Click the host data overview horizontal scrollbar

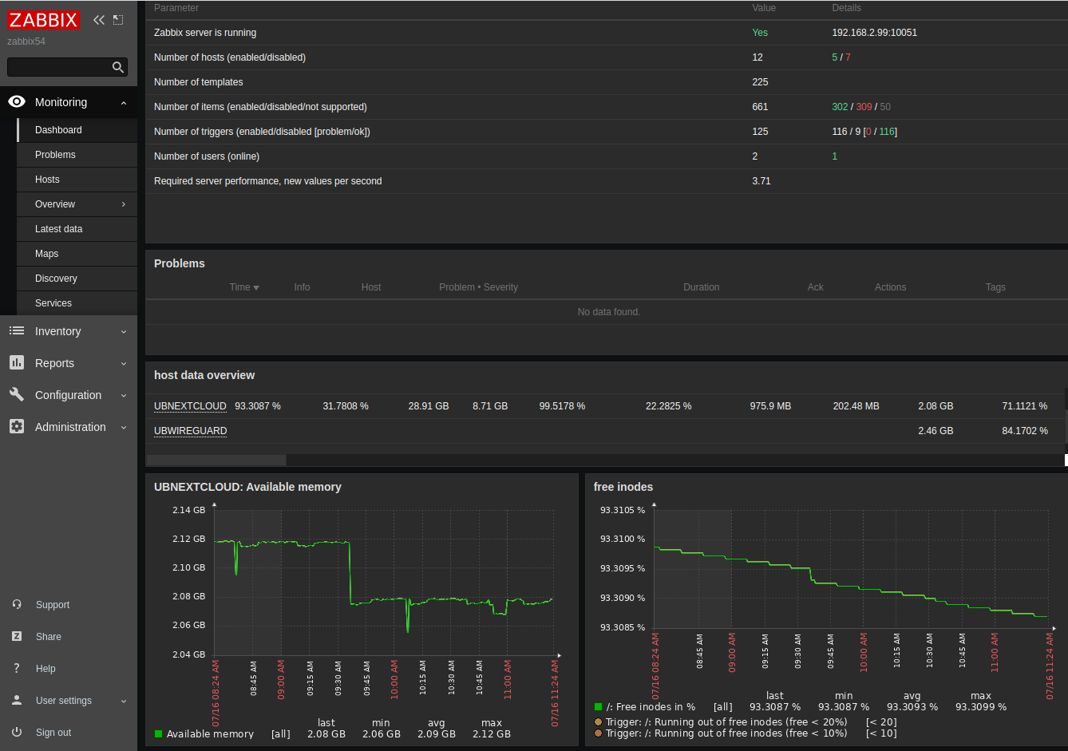point(216,460)
